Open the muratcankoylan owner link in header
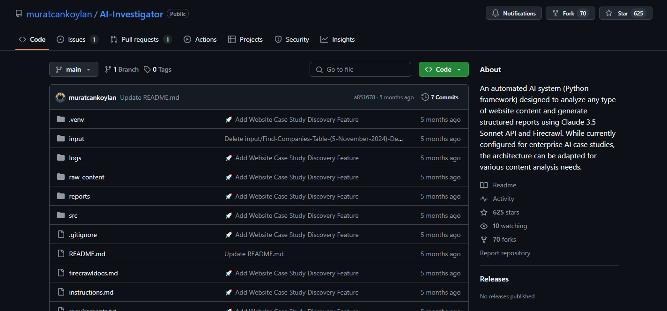The image size is (667, 311). click(x=59, y=14)
